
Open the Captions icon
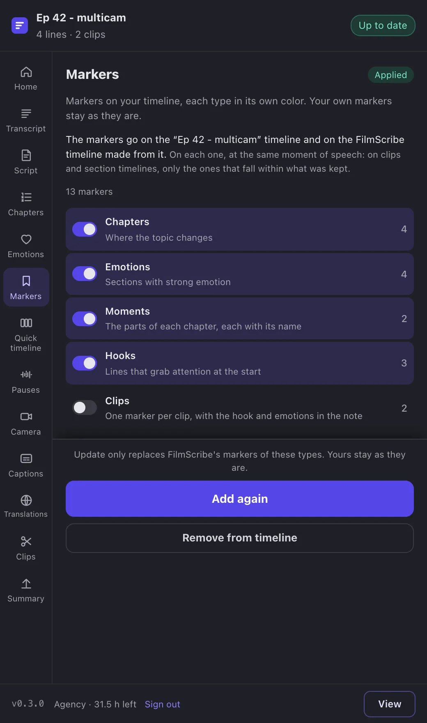point(26,458)
